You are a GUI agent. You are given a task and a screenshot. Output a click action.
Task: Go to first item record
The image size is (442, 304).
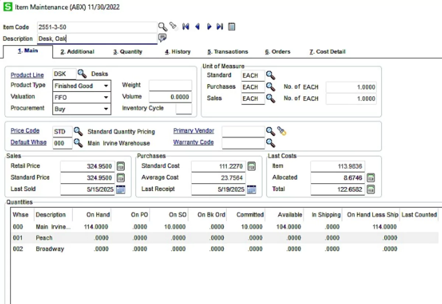[x=186, y=27]
